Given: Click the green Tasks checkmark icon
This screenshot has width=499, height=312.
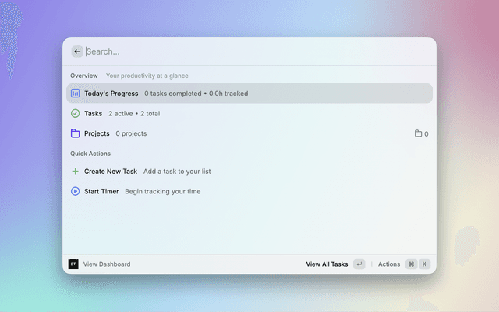Looking at the screenshot, I should click(x=76, y=113).
